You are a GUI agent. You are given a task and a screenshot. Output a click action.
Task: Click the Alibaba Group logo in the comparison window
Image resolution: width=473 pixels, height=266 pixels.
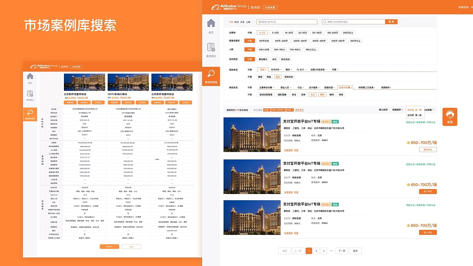point(44,66)
